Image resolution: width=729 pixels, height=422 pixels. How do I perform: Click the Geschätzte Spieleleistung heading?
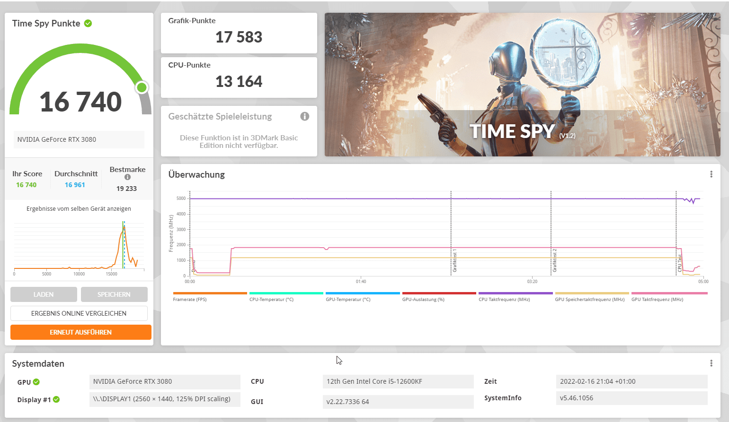[220, 116]
